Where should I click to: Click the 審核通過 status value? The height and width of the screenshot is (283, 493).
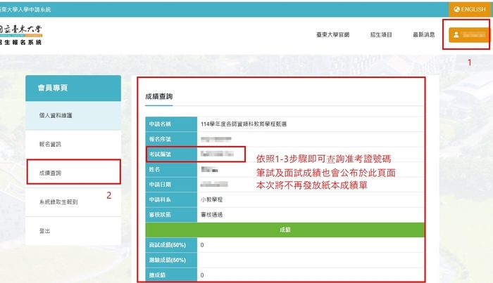click(211, 213)
